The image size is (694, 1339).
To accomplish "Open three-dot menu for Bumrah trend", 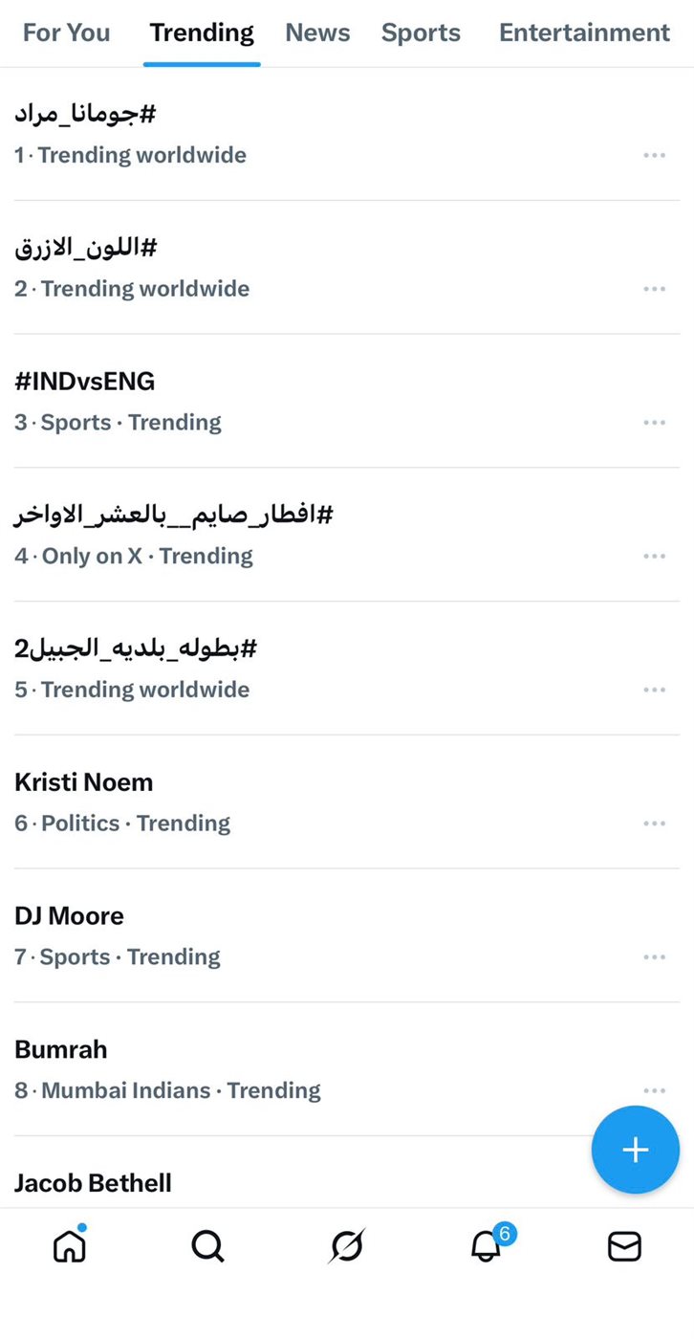I will tap(654, 1090).
